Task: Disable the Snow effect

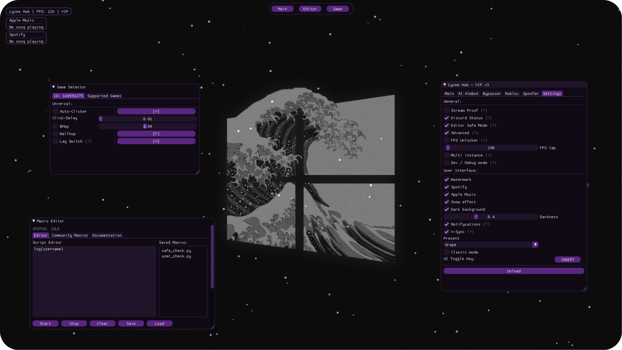Action: click(447, 202)
